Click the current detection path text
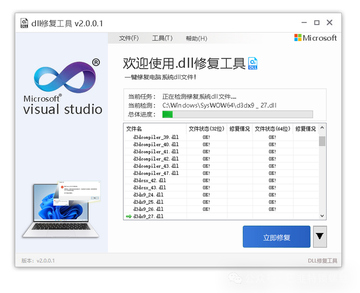This screenshot has width=360, height=293. coord(219,105)
